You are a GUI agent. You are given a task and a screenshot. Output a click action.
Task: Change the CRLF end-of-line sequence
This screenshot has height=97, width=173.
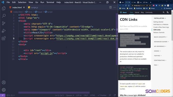pos(86,95)
